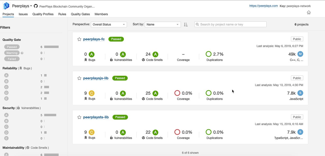The image size is (325, 156).
Task: Click peerplaysts-lib Vulnerabilities A badge
Action: (x=123, y=132)
